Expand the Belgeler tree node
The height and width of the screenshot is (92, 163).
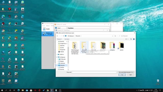(57, 61)
